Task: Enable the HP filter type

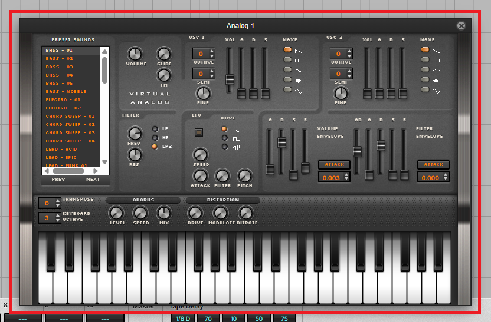Action: pos(155,137)
